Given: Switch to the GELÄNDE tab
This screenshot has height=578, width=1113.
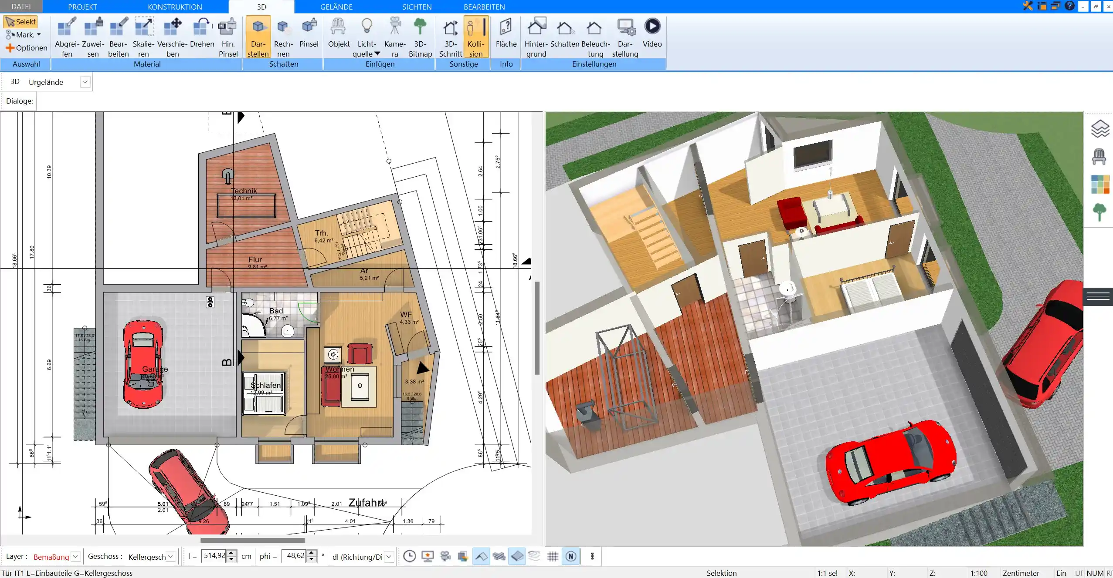Looking at the screenshot, I should [x=336, y=7].
